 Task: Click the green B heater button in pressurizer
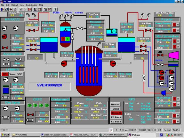pyautogui.click(x=67, y=39)
